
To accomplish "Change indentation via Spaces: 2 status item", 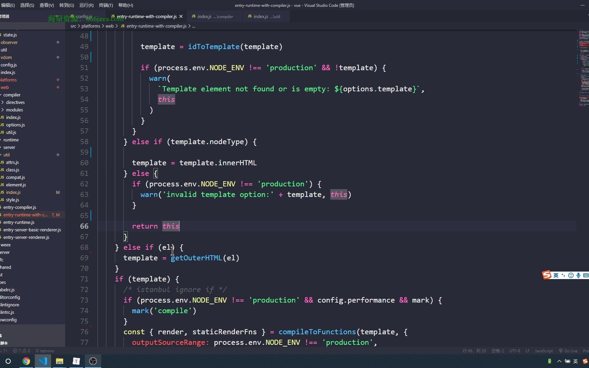I will tap(498, 351).
